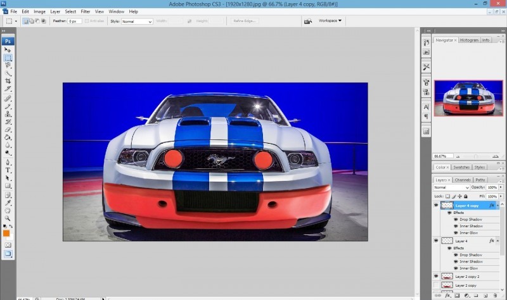Select the Brush tool
Screen dimensions: 507x300
(x=8, y=106)
